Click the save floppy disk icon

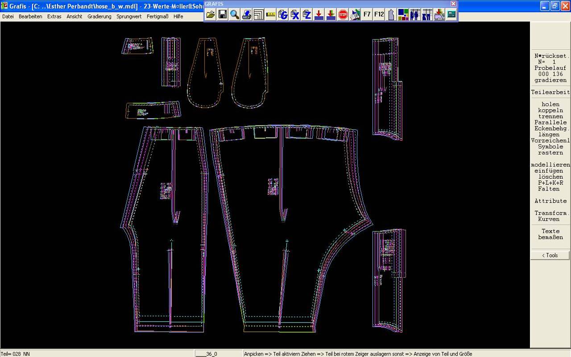(223, 15)
